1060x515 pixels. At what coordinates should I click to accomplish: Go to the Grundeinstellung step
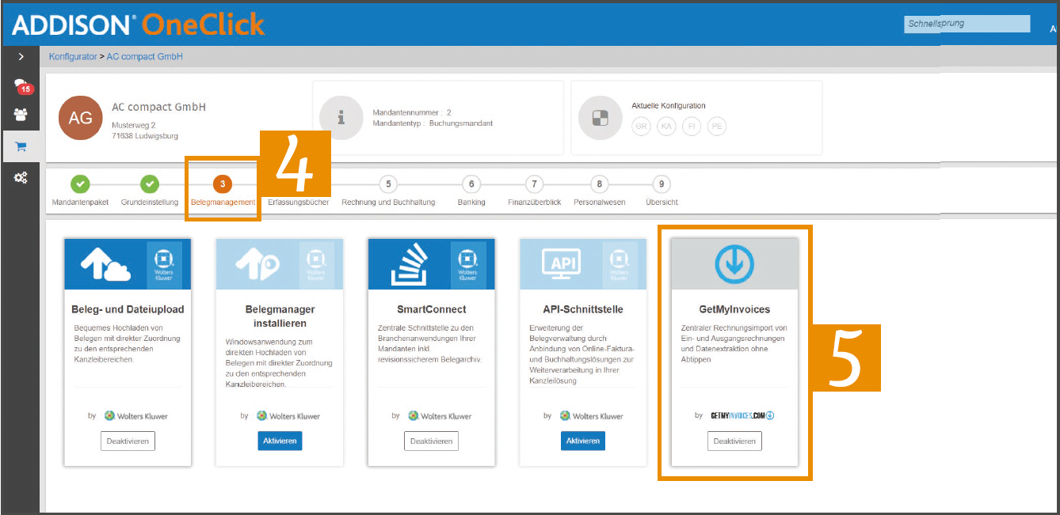[x=149, y=190]
